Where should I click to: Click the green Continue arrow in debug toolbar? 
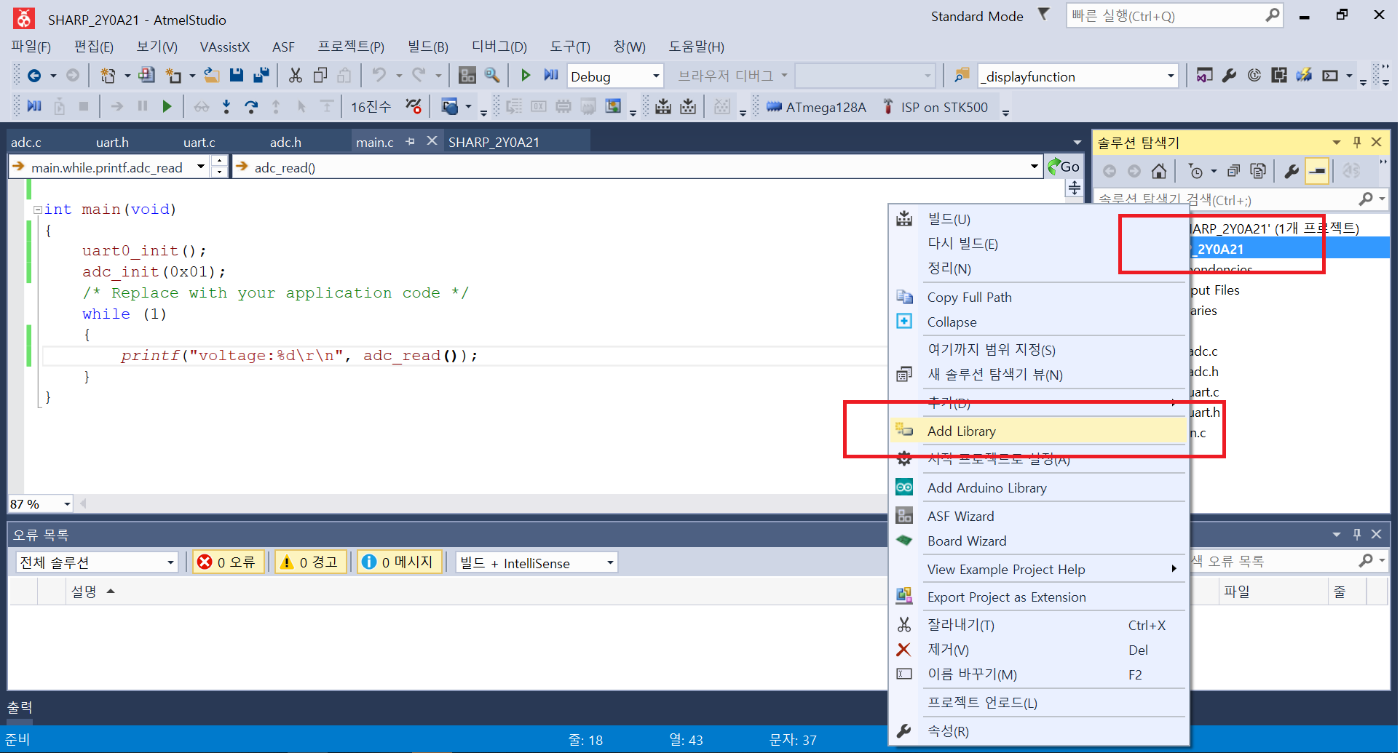[x=167, y=107]
